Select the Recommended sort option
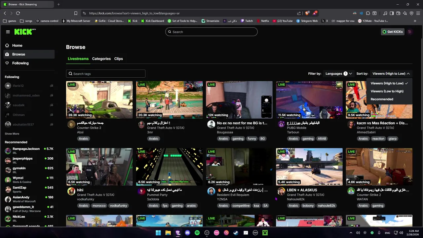 389,99
